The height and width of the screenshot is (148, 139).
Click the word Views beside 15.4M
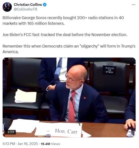point(56,144)
